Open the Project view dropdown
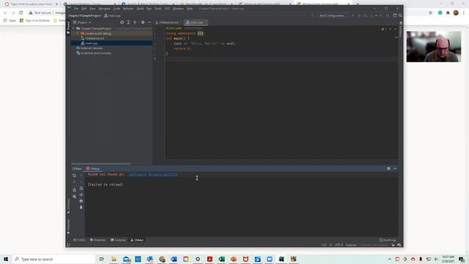469x264 pixels. click(82, 23)
